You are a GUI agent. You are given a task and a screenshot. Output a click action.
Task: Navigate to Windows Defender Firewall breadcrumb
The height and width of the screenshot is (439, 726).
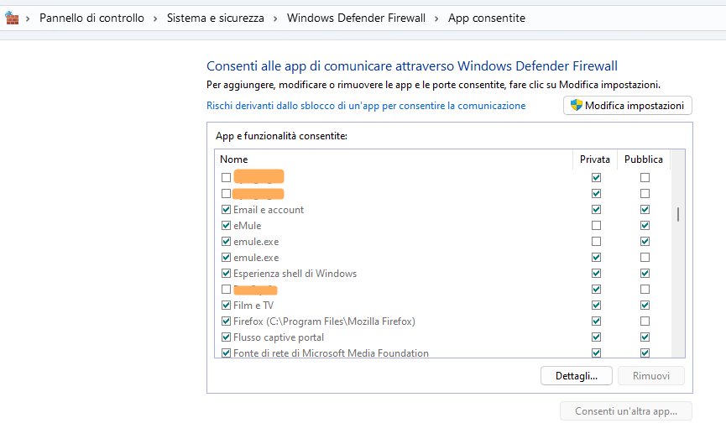coord(356,18)
